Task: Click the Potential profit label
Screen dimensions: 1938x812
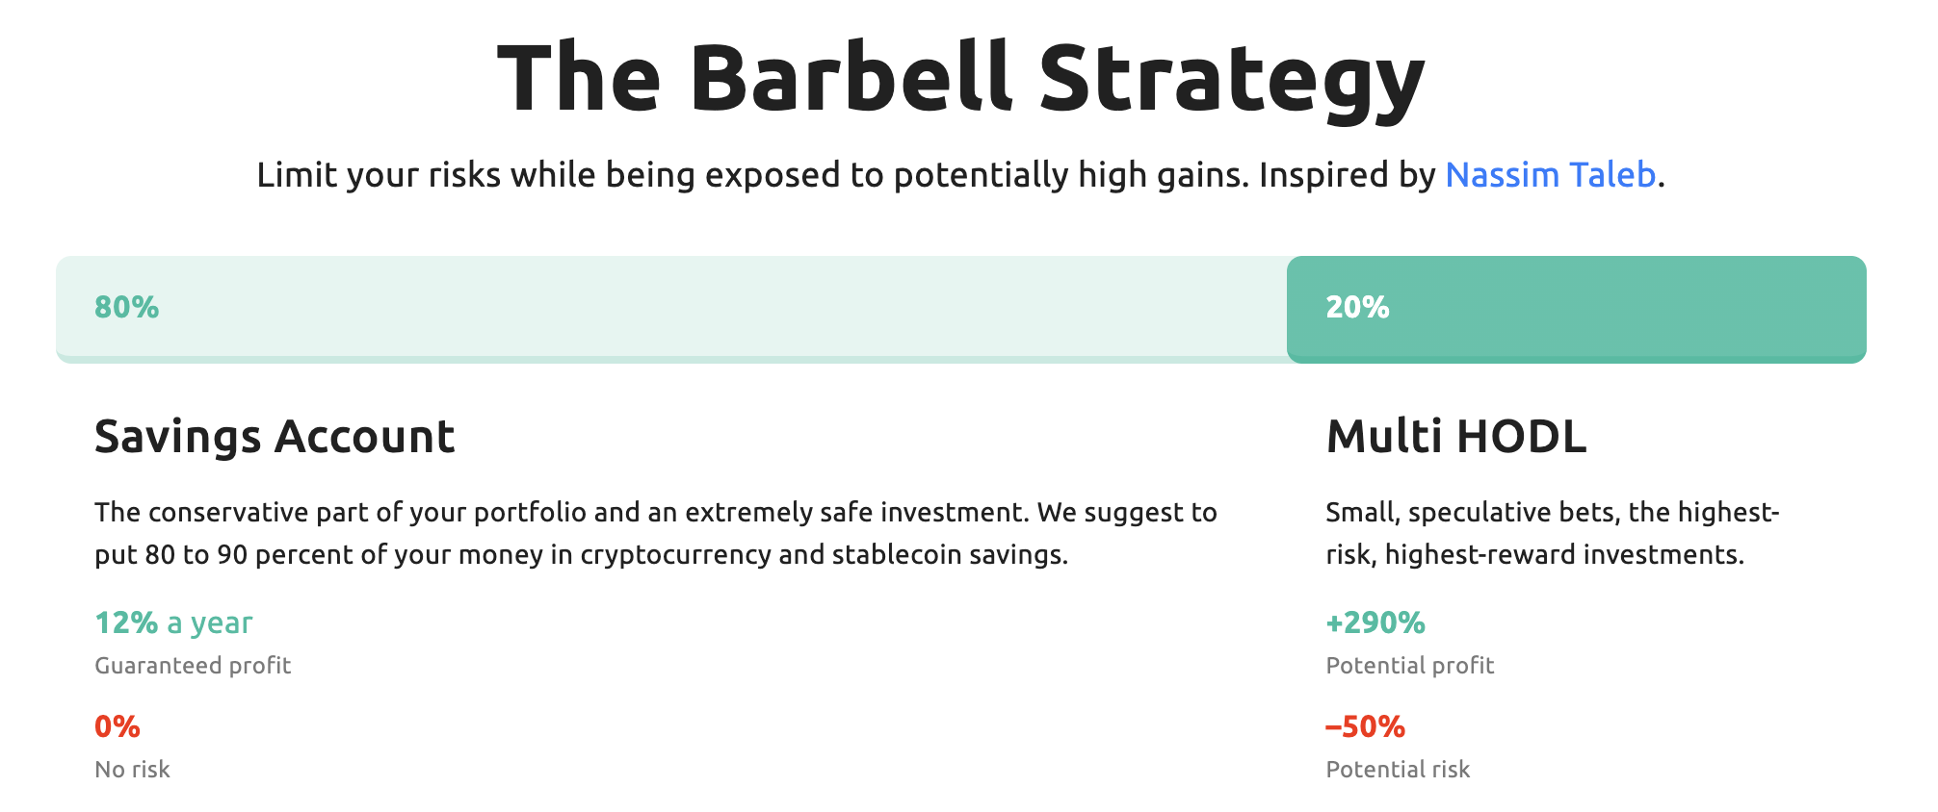Action: pyautogui.click(x=1410, y=665)
